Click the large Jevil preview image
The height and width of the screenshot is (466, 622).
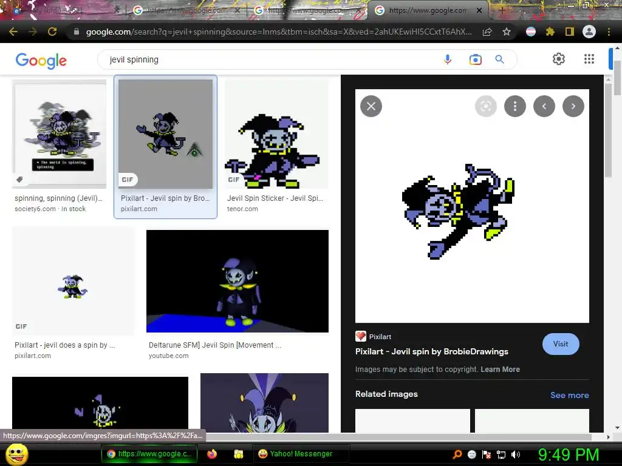point(472,206)
